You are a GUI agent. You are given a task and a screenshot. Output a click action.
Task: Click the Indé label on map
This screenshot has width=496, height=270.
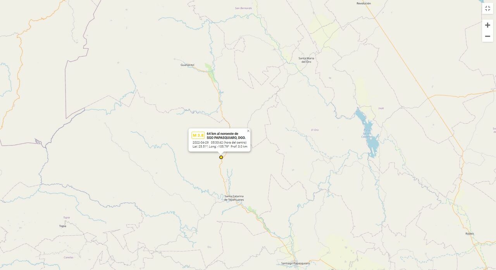381,108
